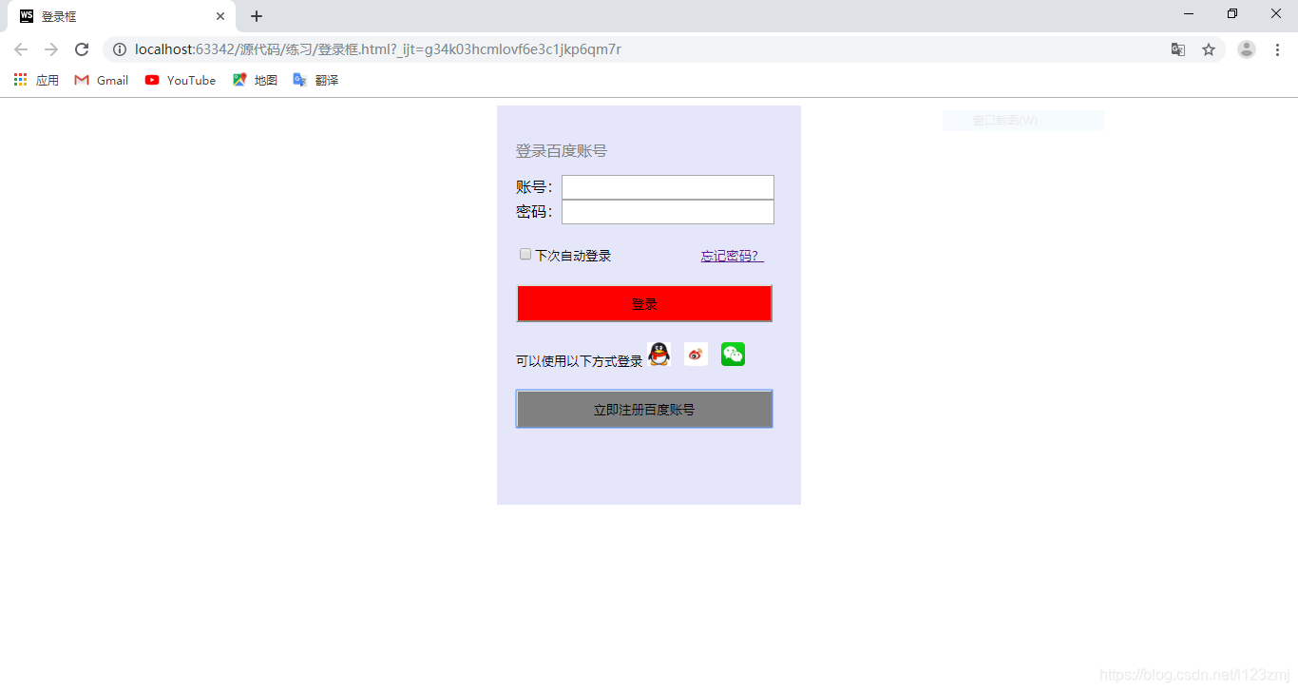Open the 地图 maps bookmark
Screen dimensions: 1298x692
[255, 80]
